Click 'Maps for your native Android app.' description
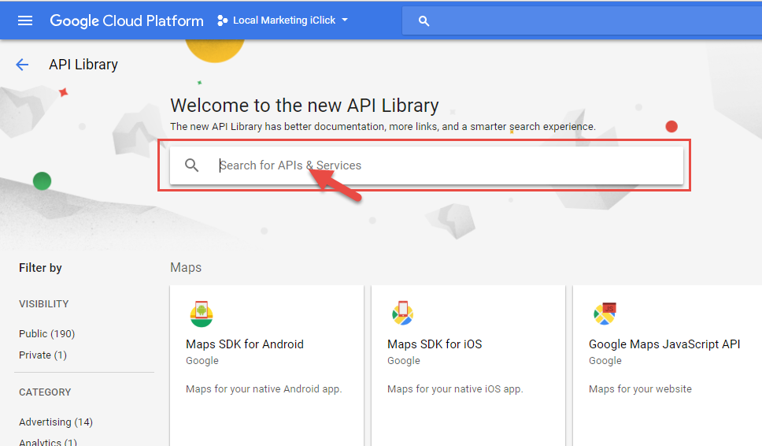Screen dimensions: 762x446 pos(264,389)
